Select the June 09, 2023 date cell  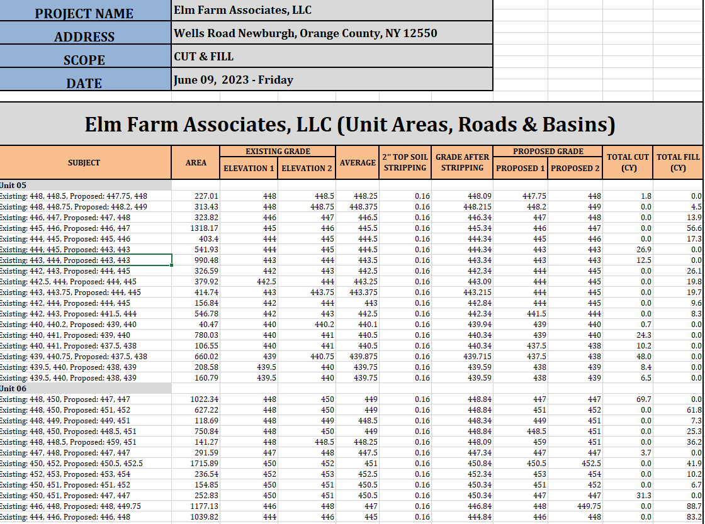click(x=331, y=80)
